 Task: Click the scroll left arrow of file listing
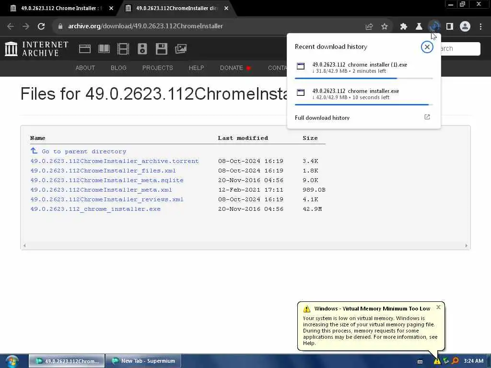(24, 246)
